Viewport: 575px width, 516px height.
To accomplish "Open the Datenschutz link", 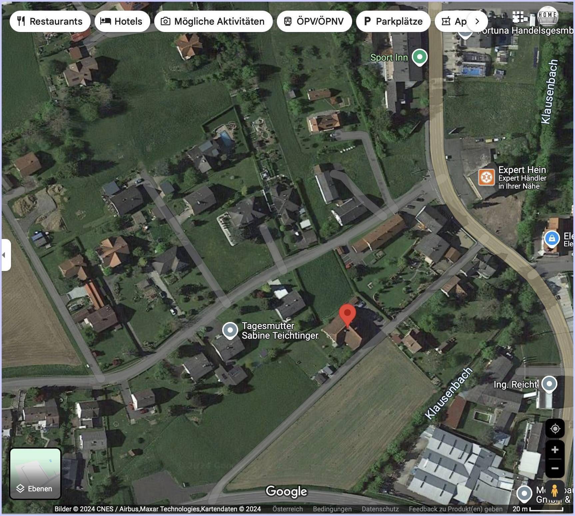I will point(380,509).
